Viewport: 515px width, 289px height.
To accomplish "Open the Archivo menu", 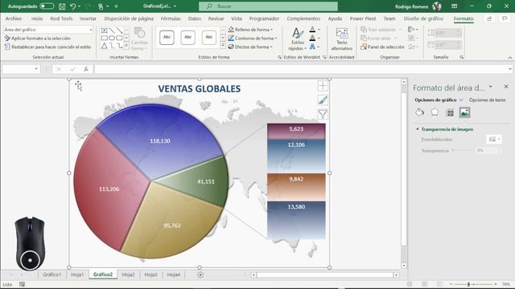I will point(14,18).
